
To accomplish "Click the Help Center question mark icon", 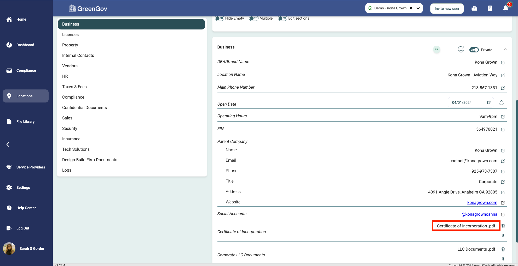I will (9, 208).
